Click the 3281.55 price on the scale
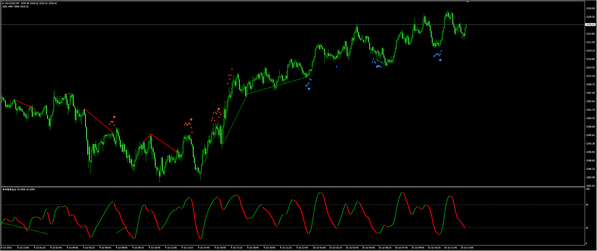 point(590,186)
